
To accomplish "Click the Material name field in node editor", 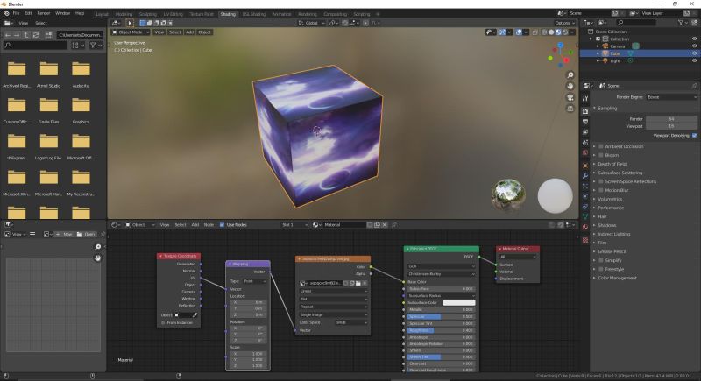I will (343, 225).
